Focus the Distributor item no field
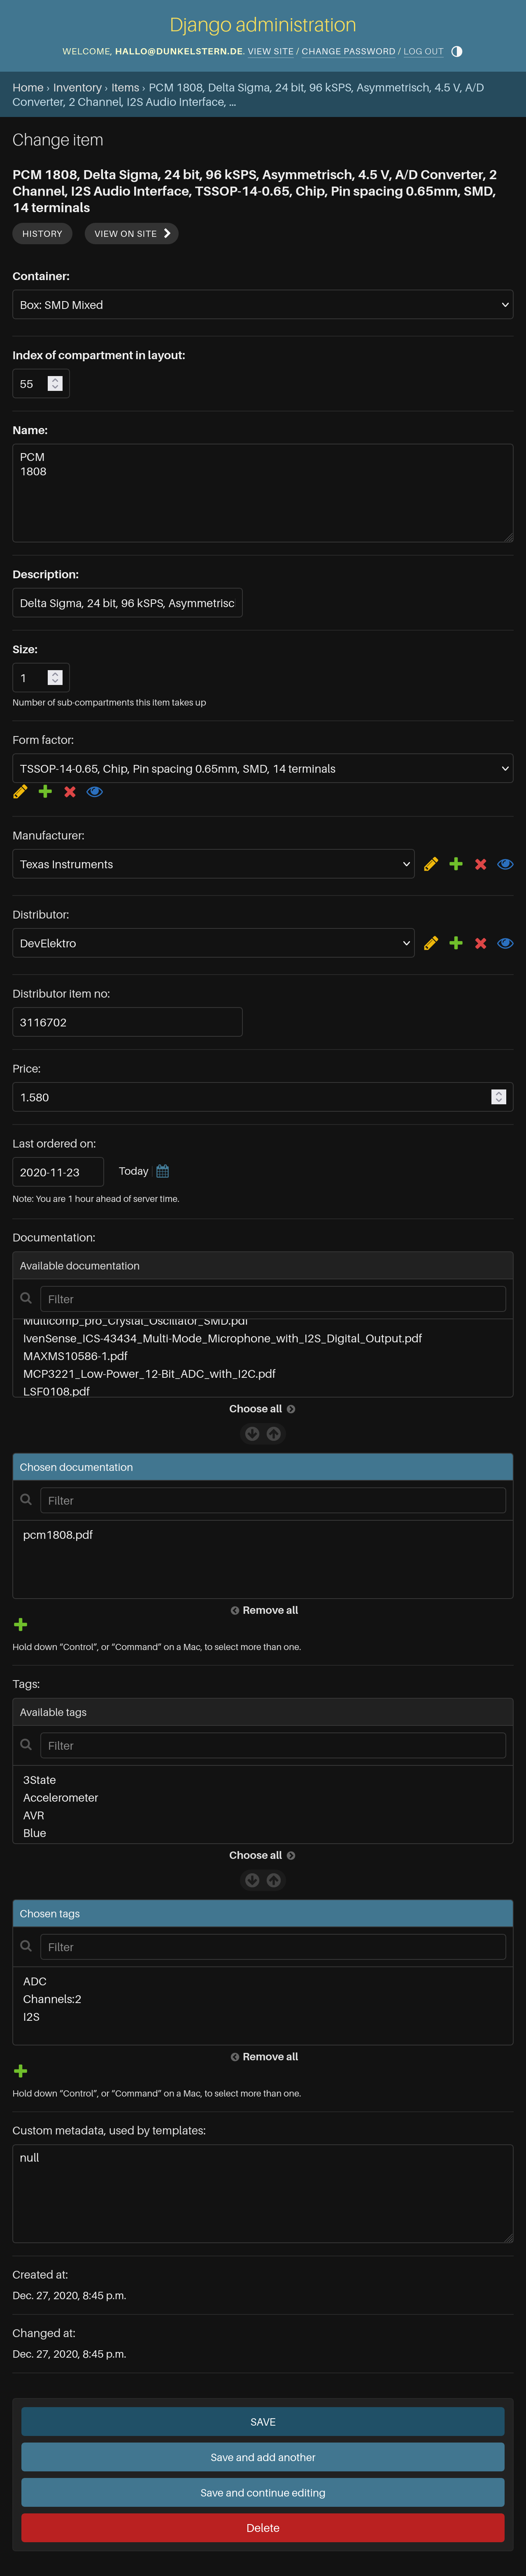 point(127,1022)
